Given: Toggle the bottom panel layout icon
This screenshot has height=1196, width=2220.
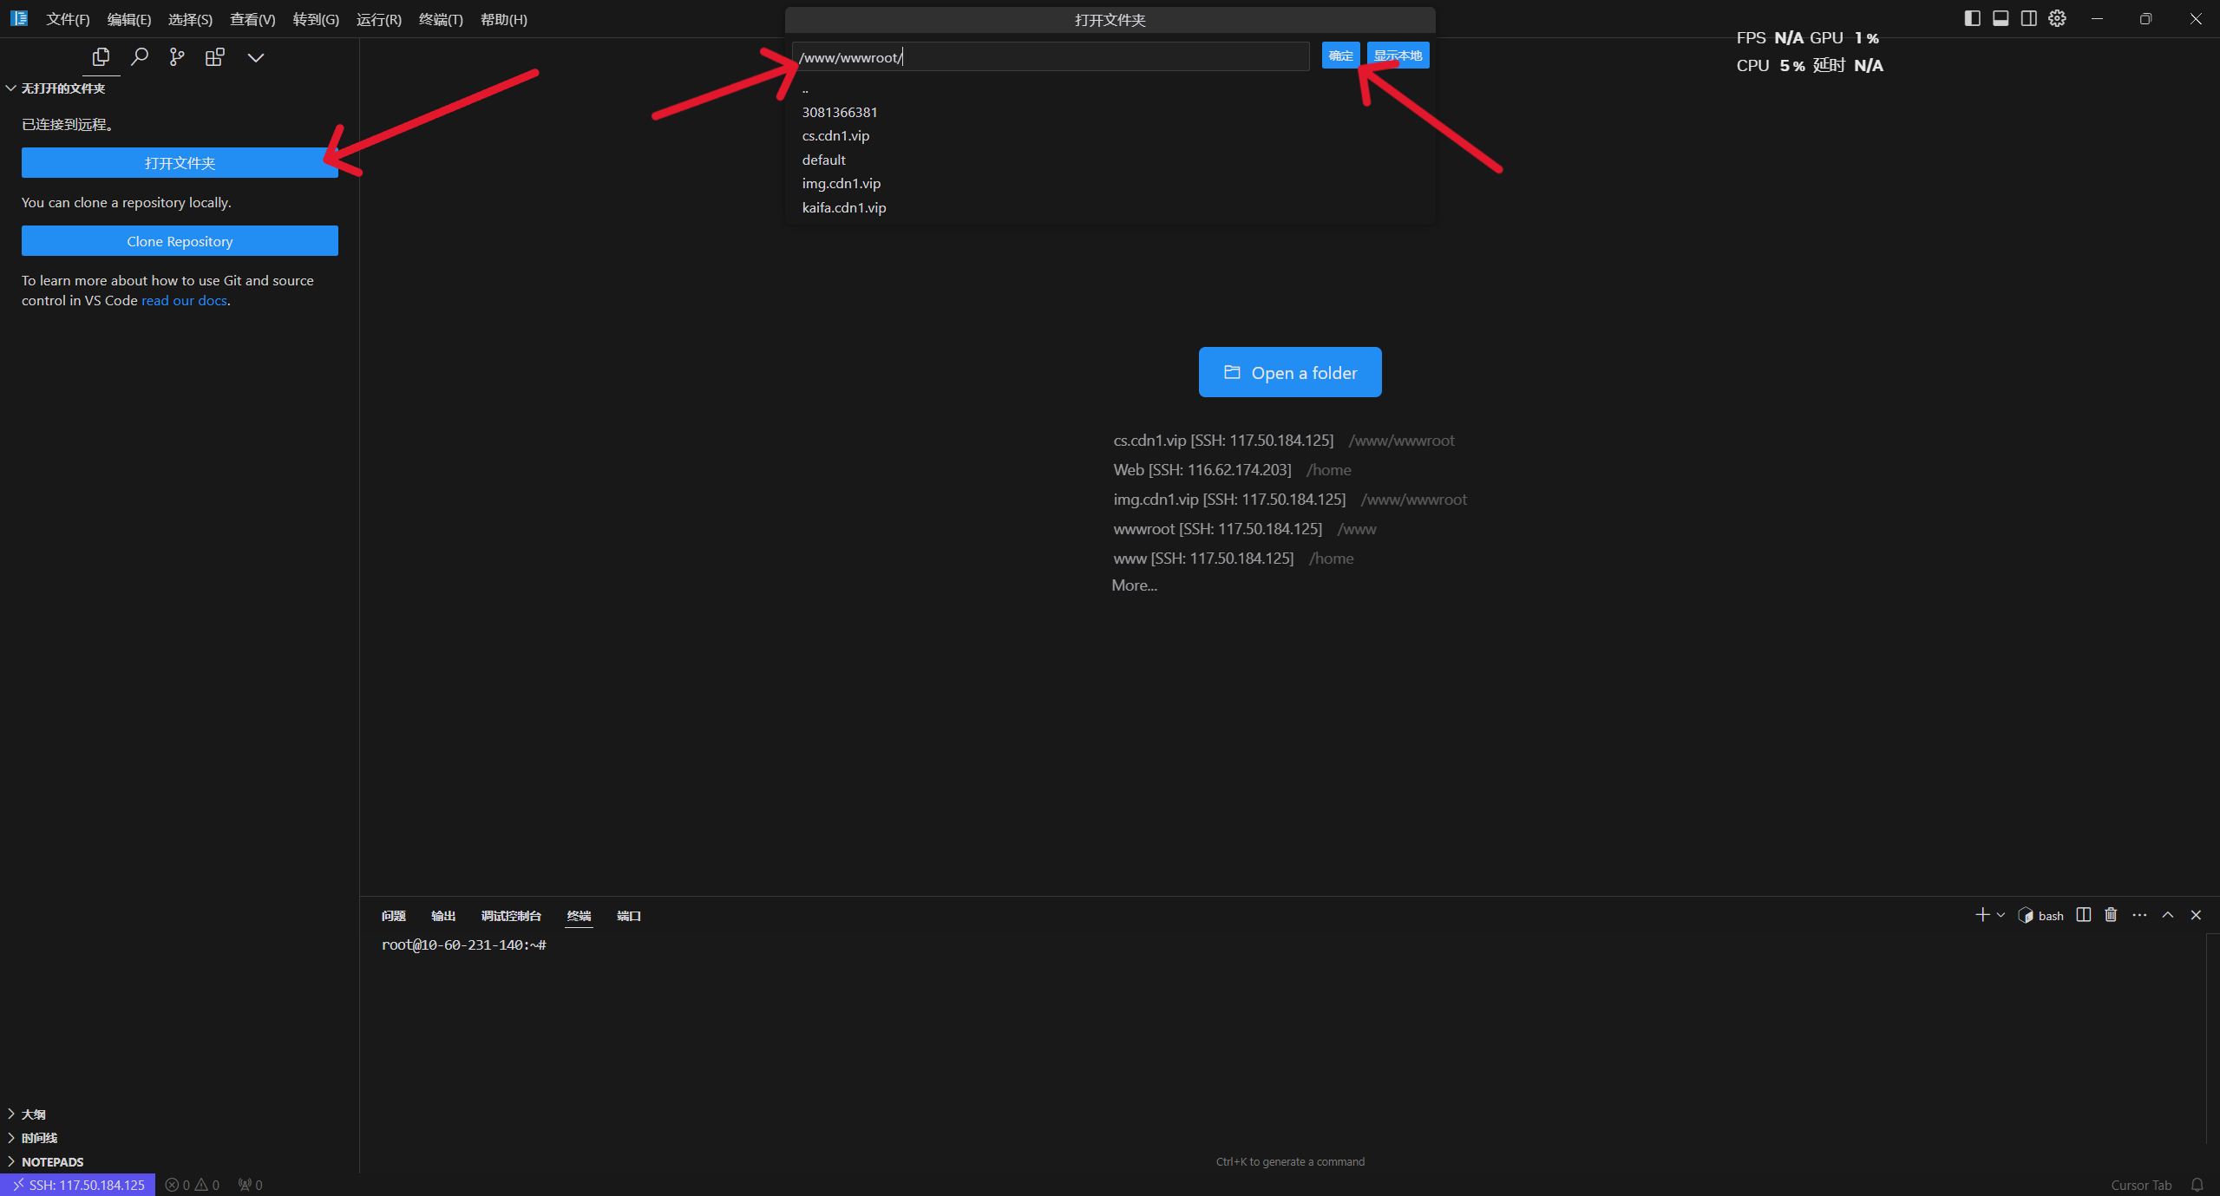Looking at the screenshot, I should (x=2001, y=18).
